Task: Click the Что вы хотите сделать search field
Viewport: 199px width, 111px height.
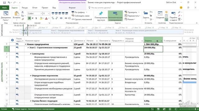Action: [101, 8]
